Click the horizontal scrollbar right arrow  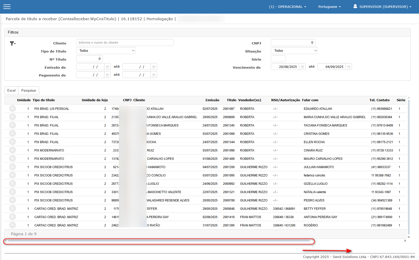[405, 241]
